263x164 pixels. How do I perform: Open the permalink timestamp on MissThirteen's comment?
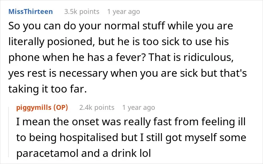[124, 12]
